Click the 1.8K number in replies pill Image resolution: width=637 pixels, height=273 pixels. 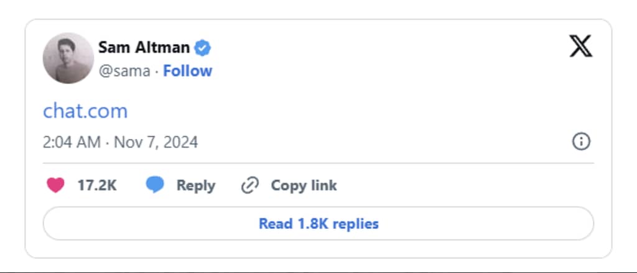313,223
